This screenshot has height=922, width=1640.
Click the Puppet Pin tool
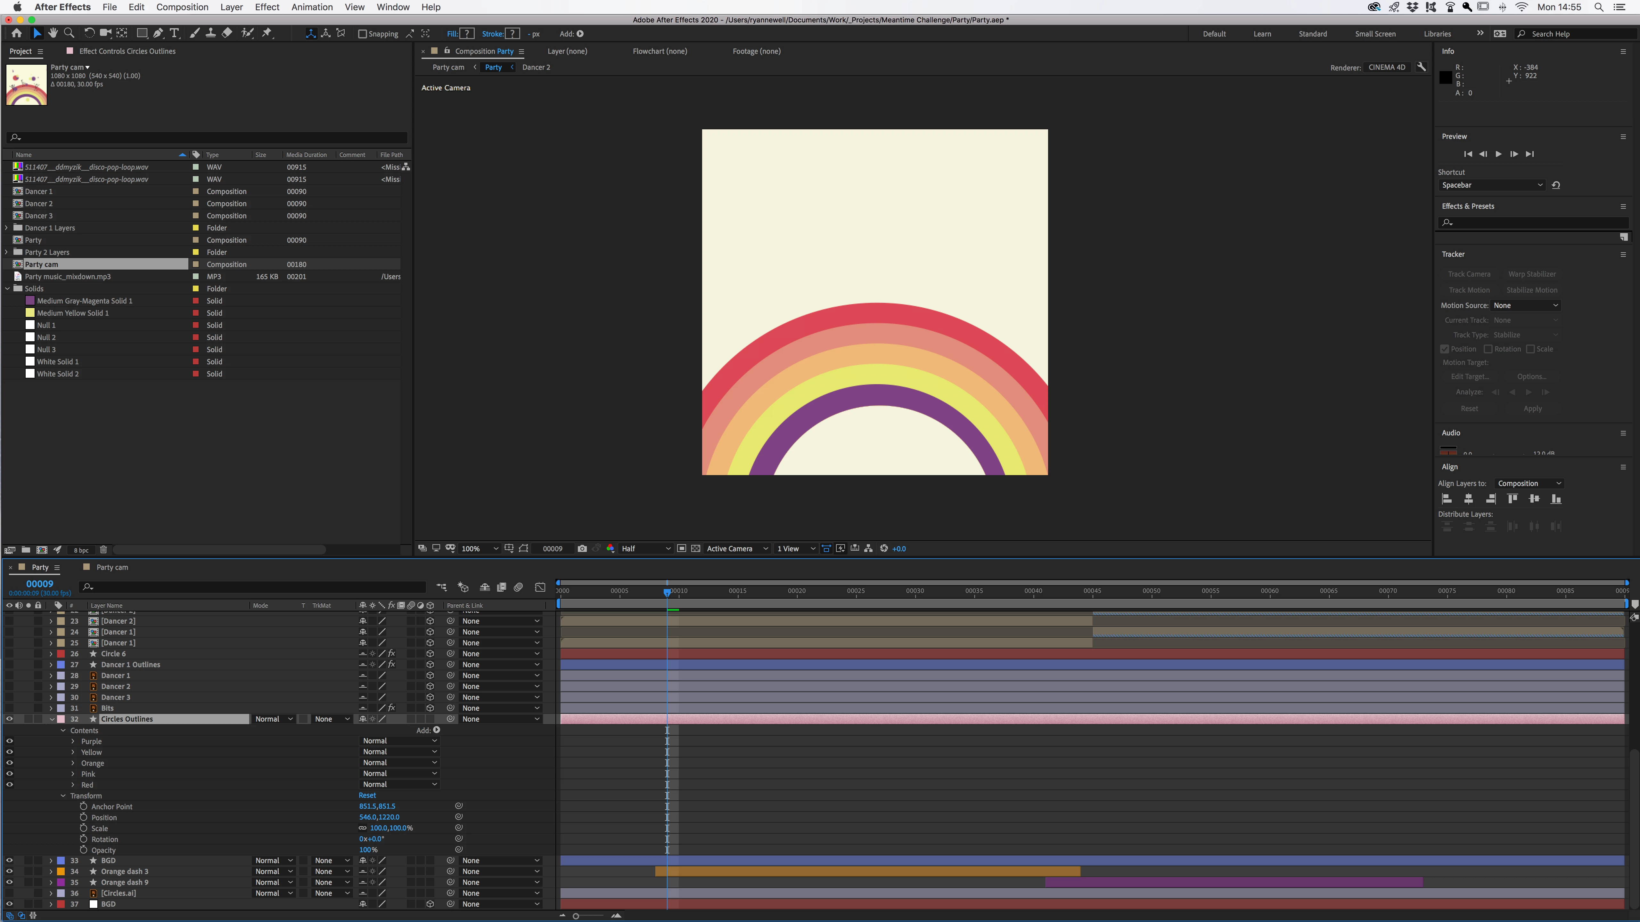267,33
